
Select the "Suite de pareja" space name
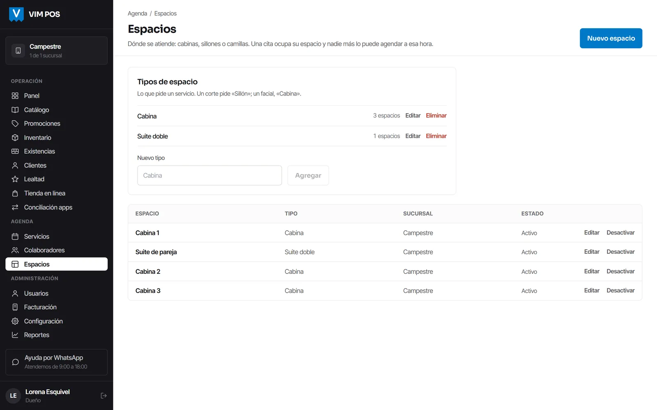[x=156, y=252]
